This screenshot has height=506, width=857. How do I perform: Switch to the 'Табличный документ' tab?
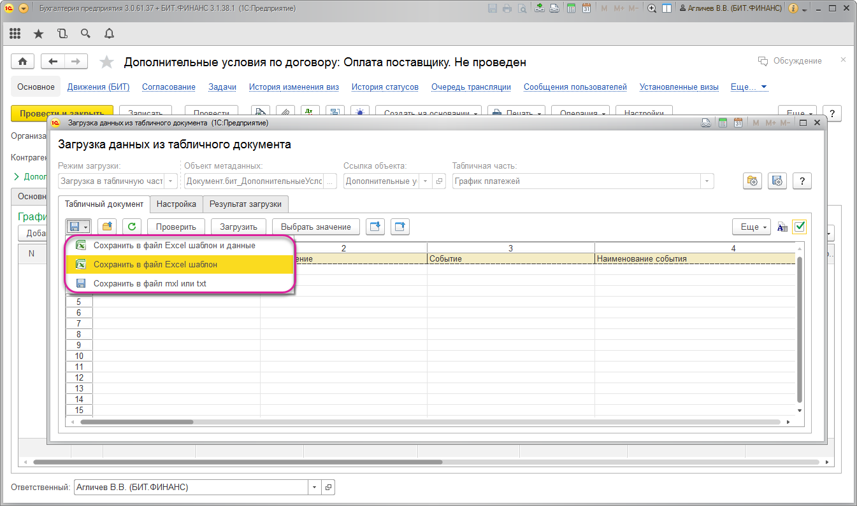click(104, 204)
